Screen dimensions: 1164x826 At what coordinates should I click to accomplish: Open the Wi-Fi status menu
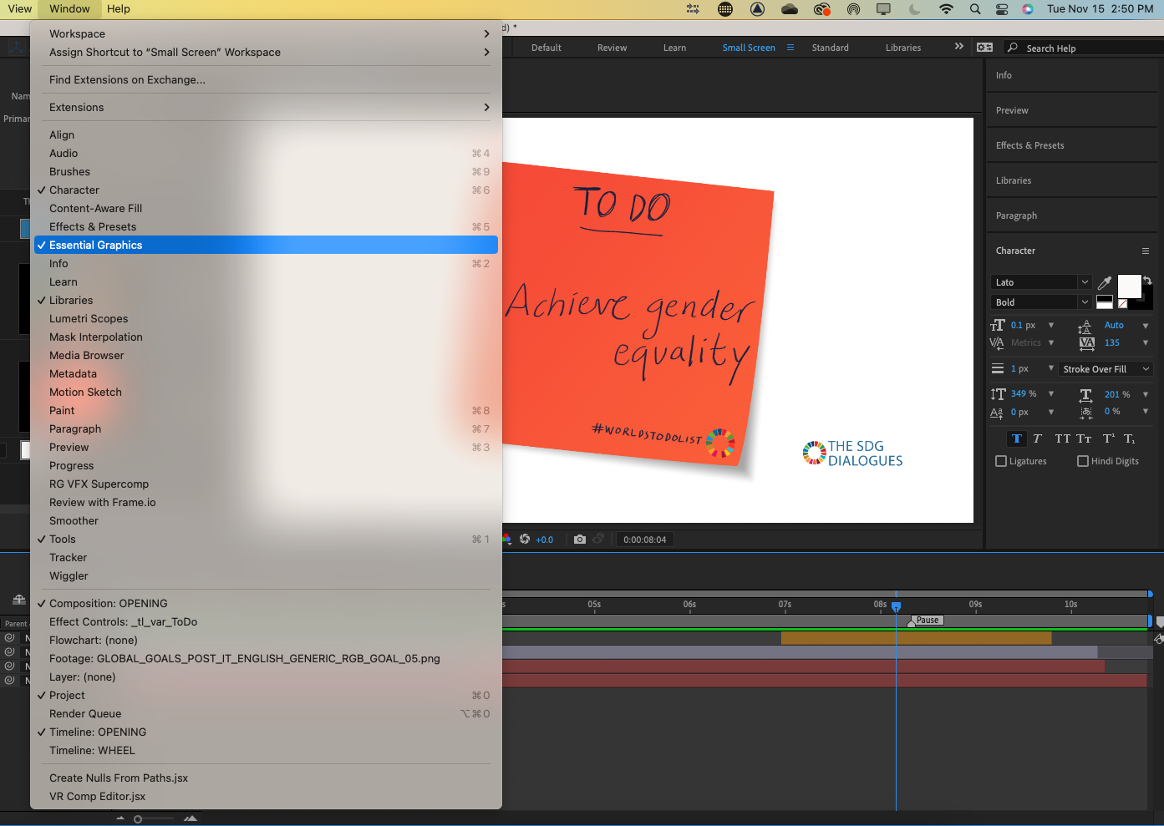click(x=946, y=9)
